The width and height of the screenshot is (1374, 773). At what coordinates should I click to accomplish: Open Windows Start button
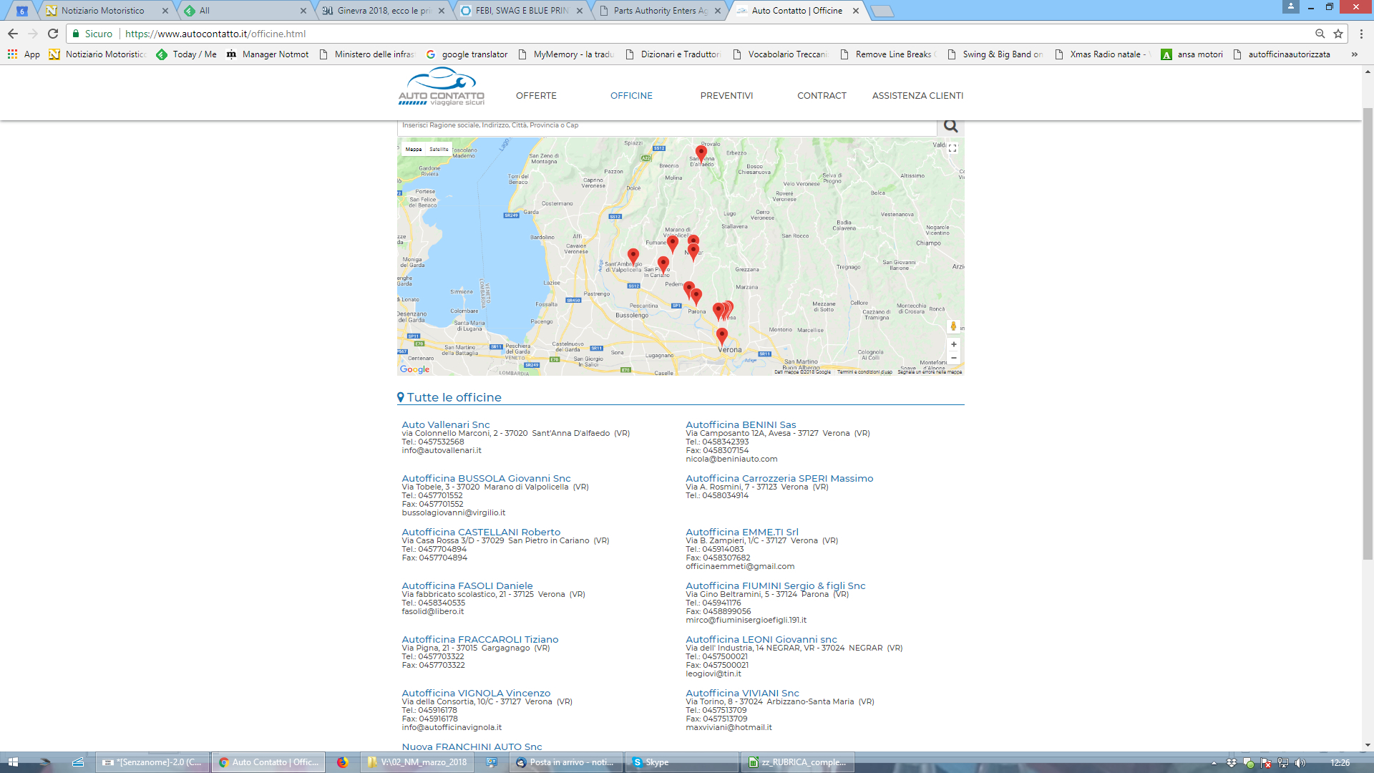(13, 763)
